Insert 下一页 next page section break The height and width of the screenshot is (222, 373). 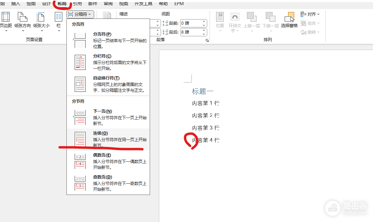click(108, 117)
